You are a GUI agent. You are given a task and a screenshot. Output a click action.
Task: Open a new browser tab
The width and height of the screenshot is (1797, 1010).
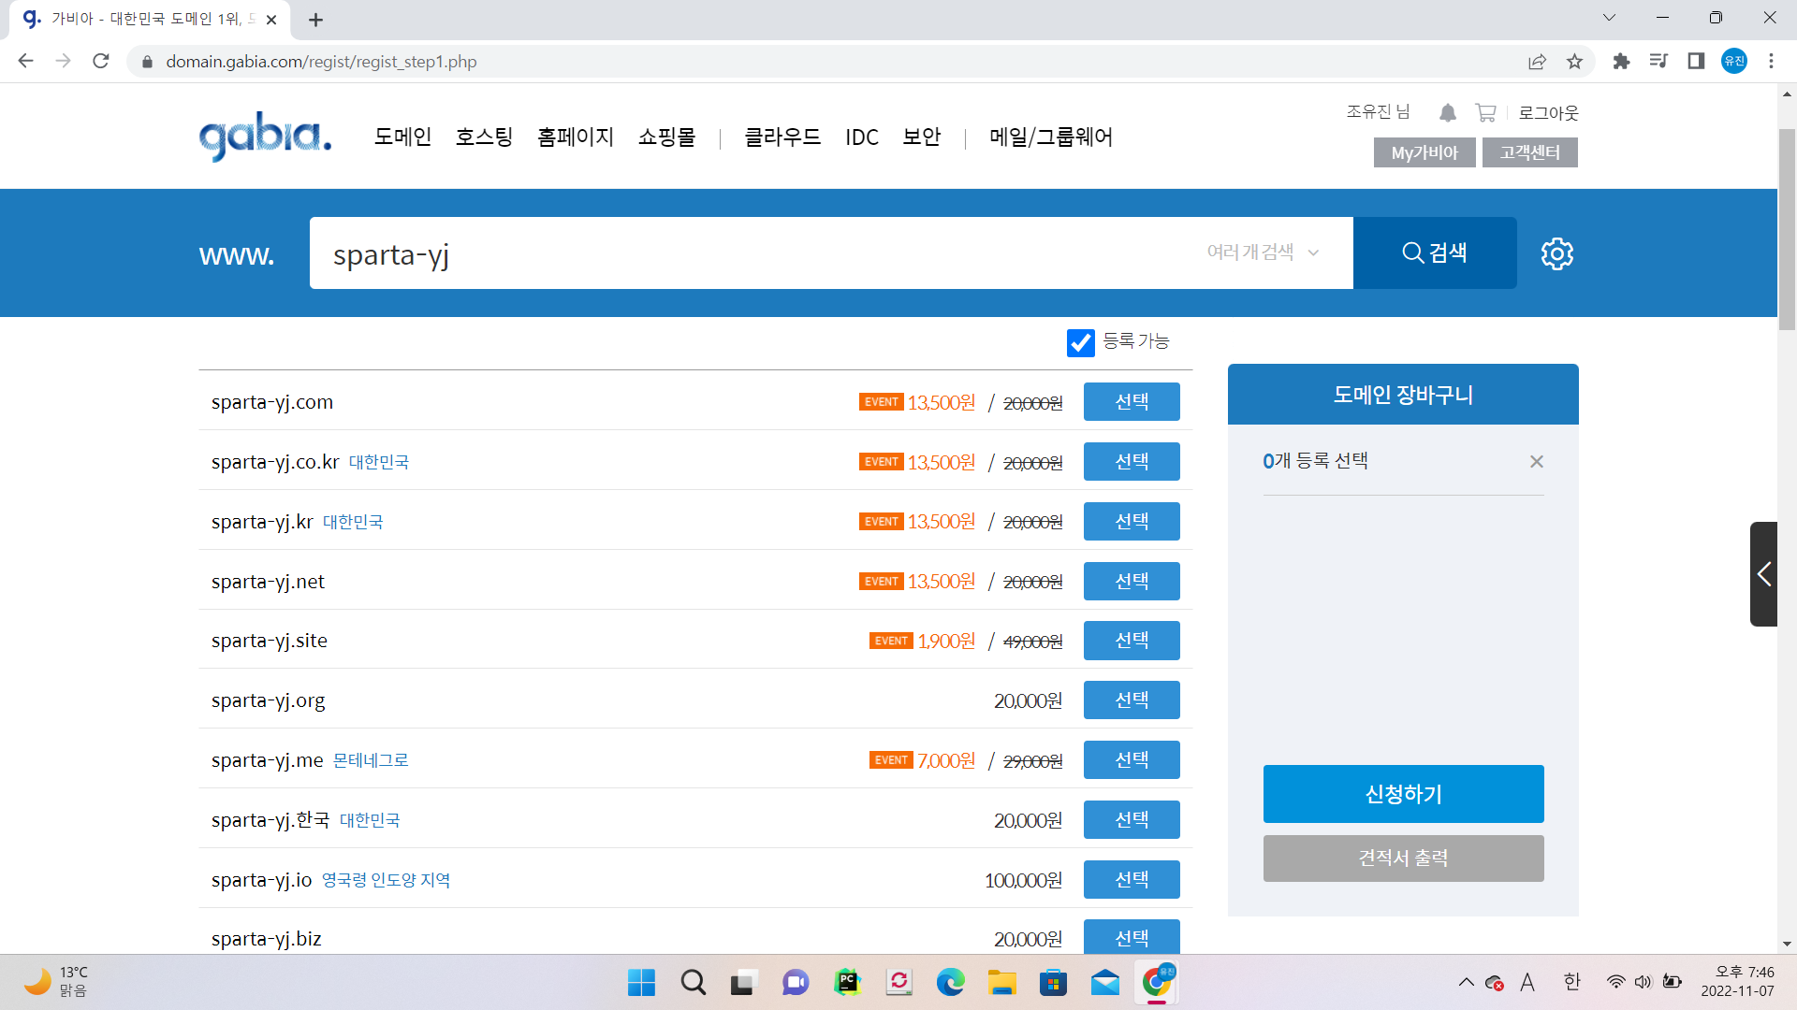point(315,20)
